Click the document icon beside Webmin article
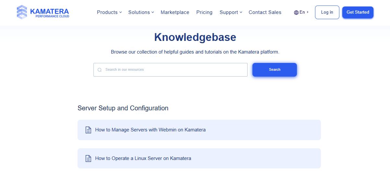This screenshot has width=390, height=171. pos(88,130)
